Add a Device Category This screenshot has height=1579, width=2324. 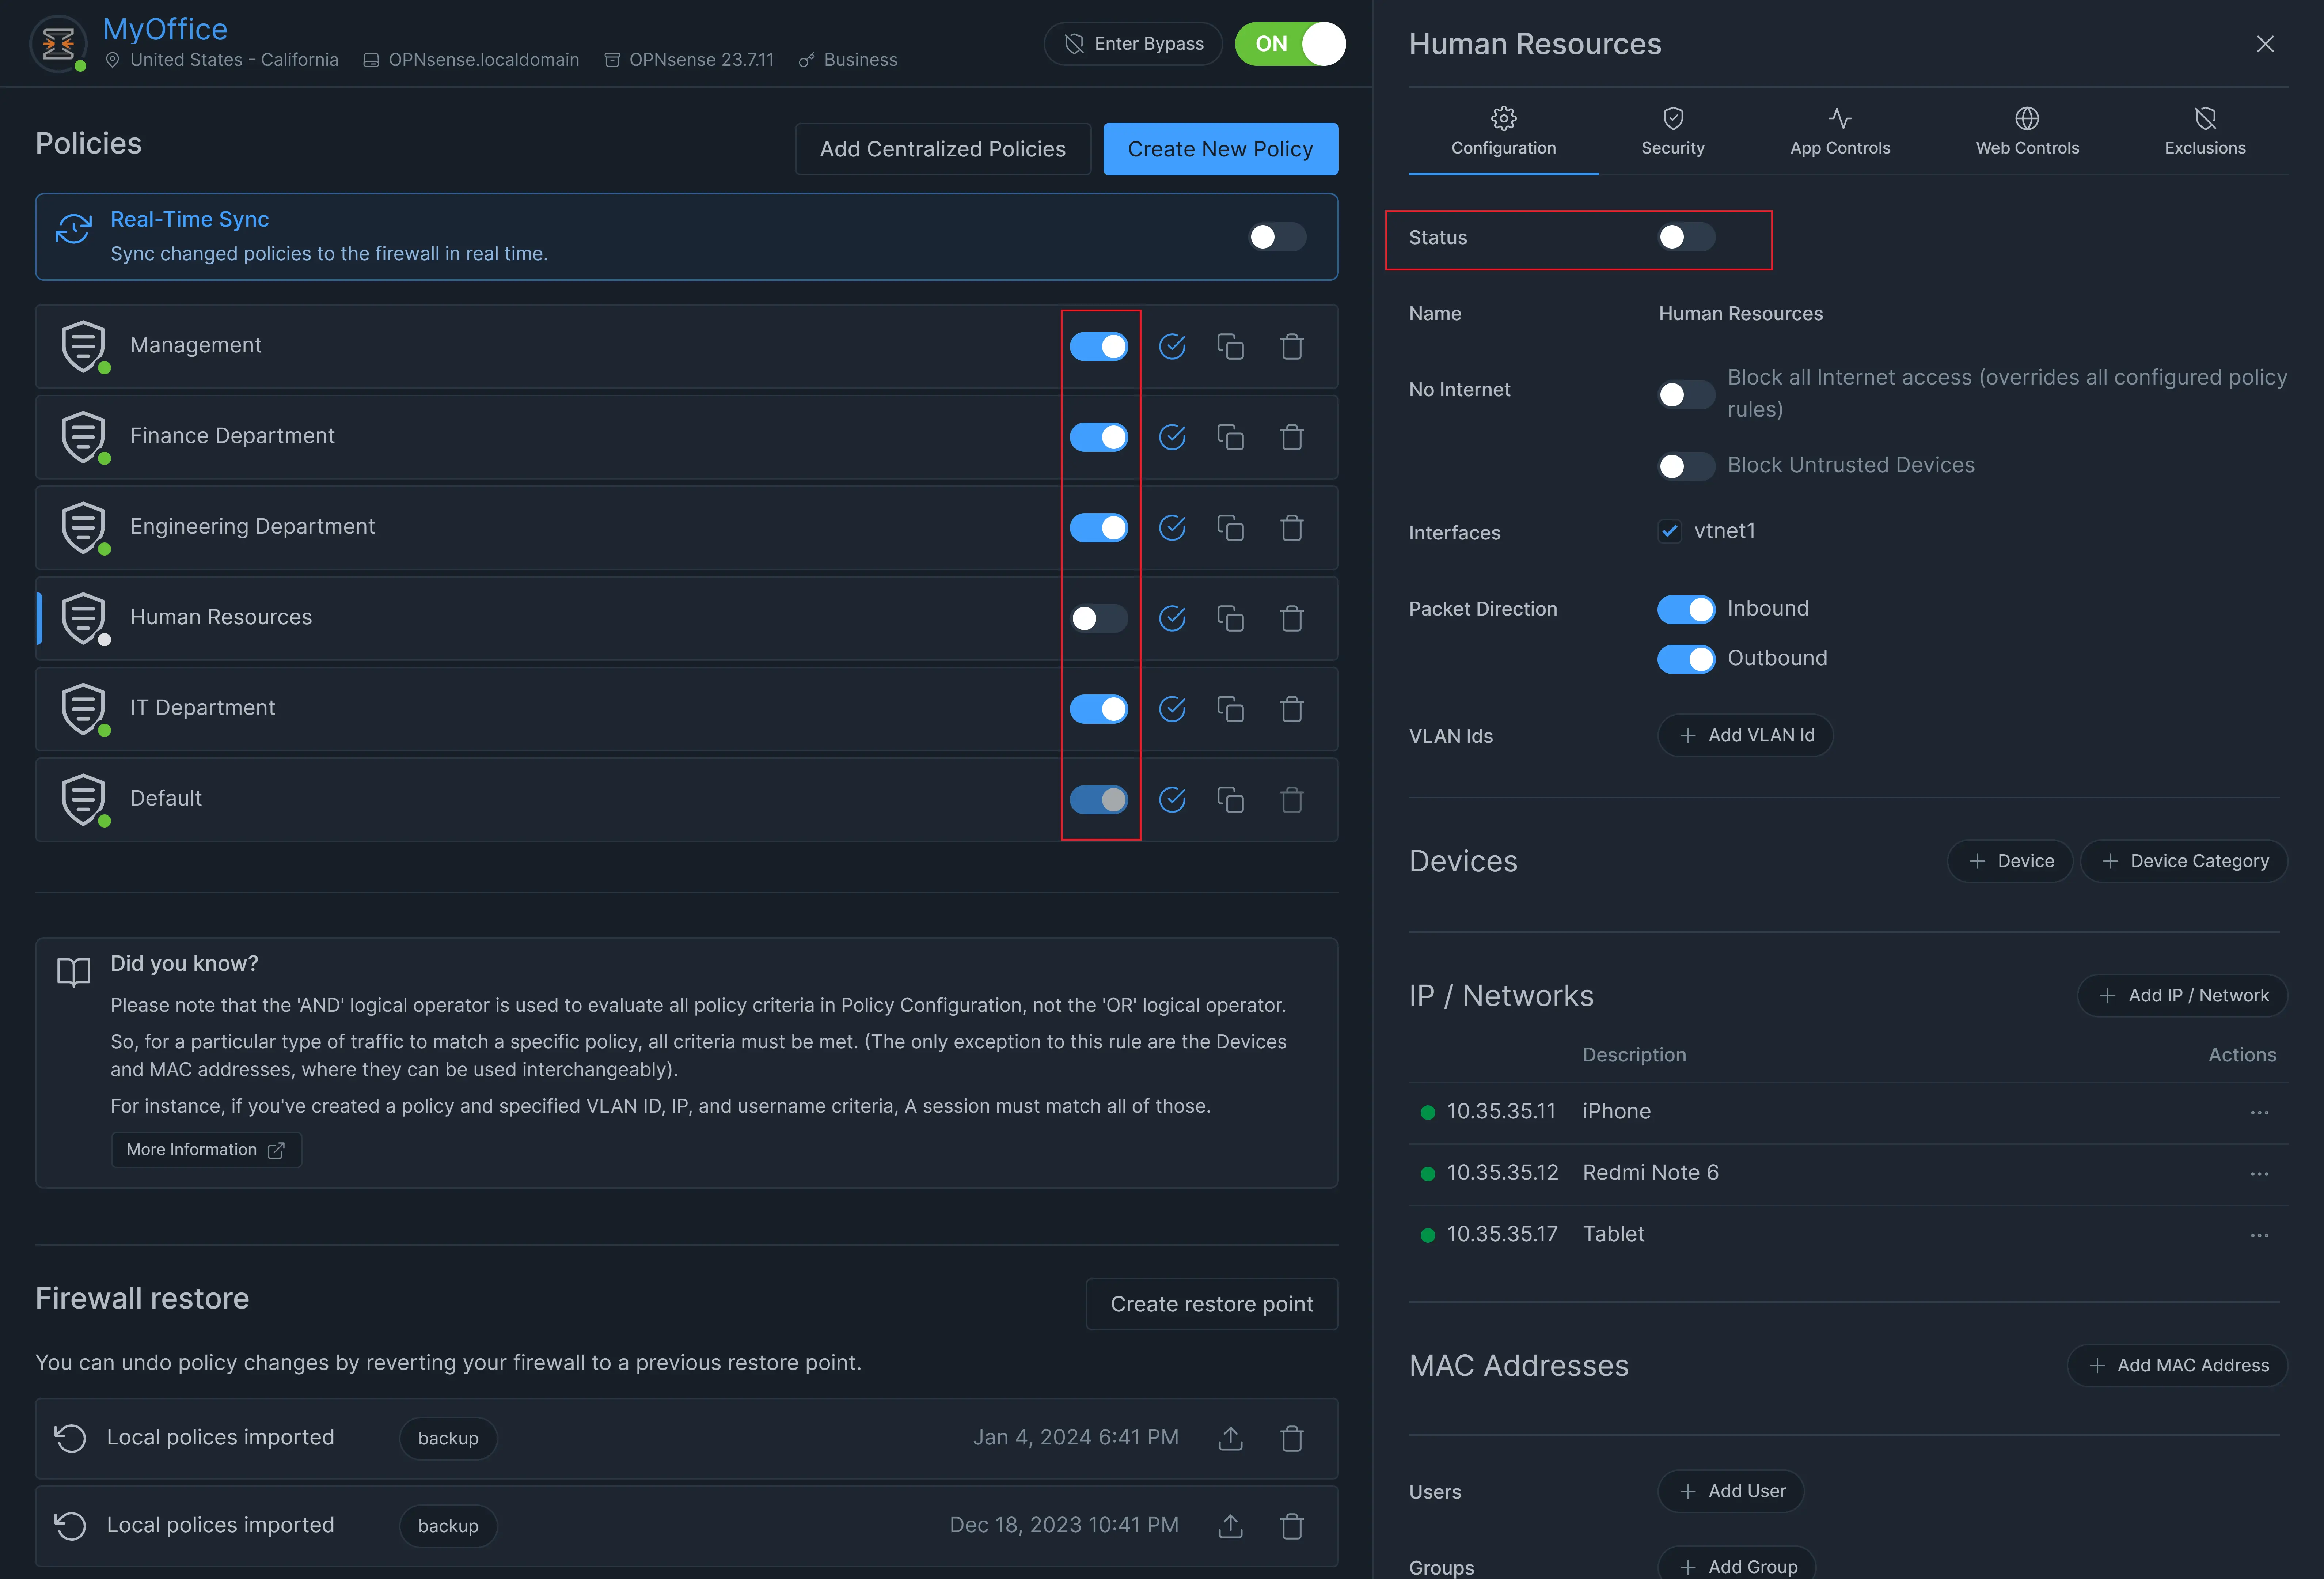point(2184,861)
